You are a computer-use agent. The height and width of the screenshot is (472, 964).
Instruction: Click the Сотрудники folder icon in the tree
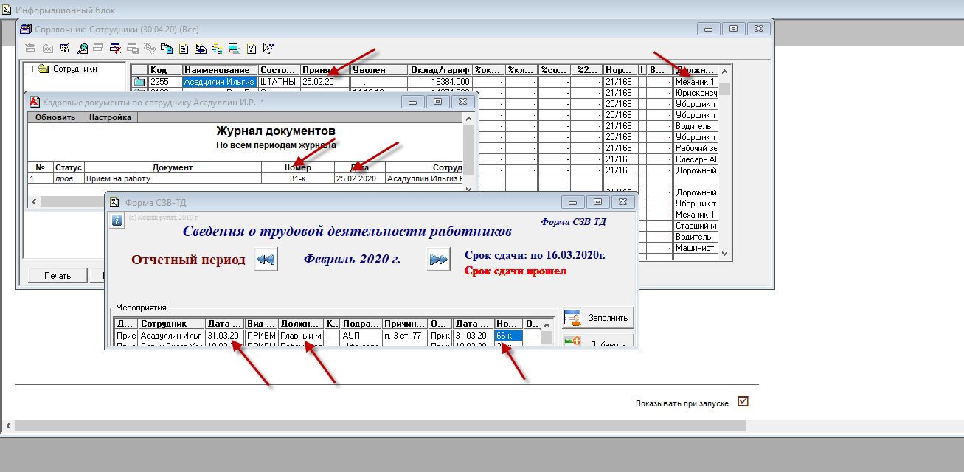(x=43, y=69)
